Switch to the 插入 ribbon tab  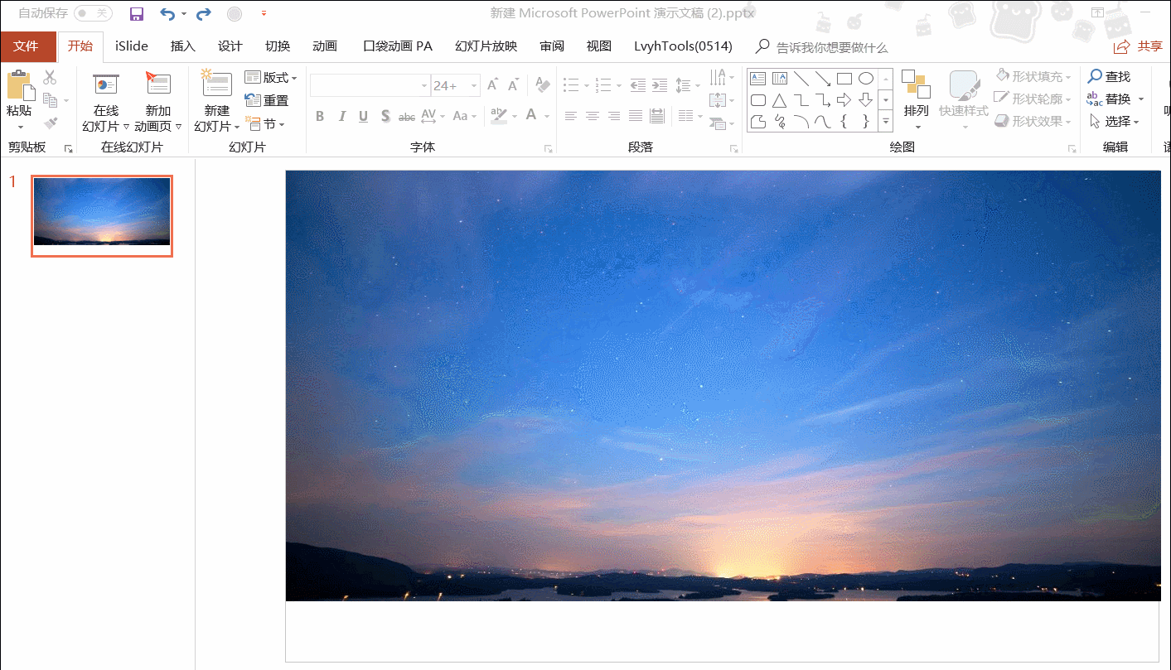click(182, 46)
